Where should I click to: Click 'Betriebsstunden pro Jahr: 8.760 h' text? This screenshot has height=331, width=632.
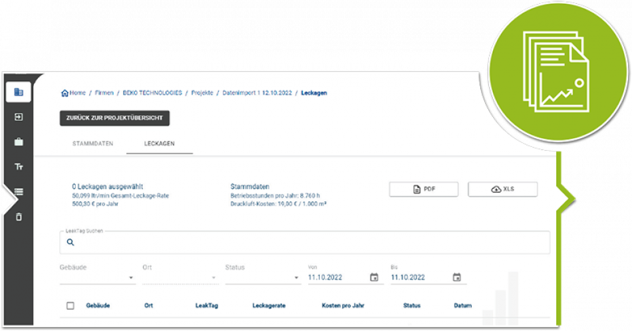click(x=275, y=195)
